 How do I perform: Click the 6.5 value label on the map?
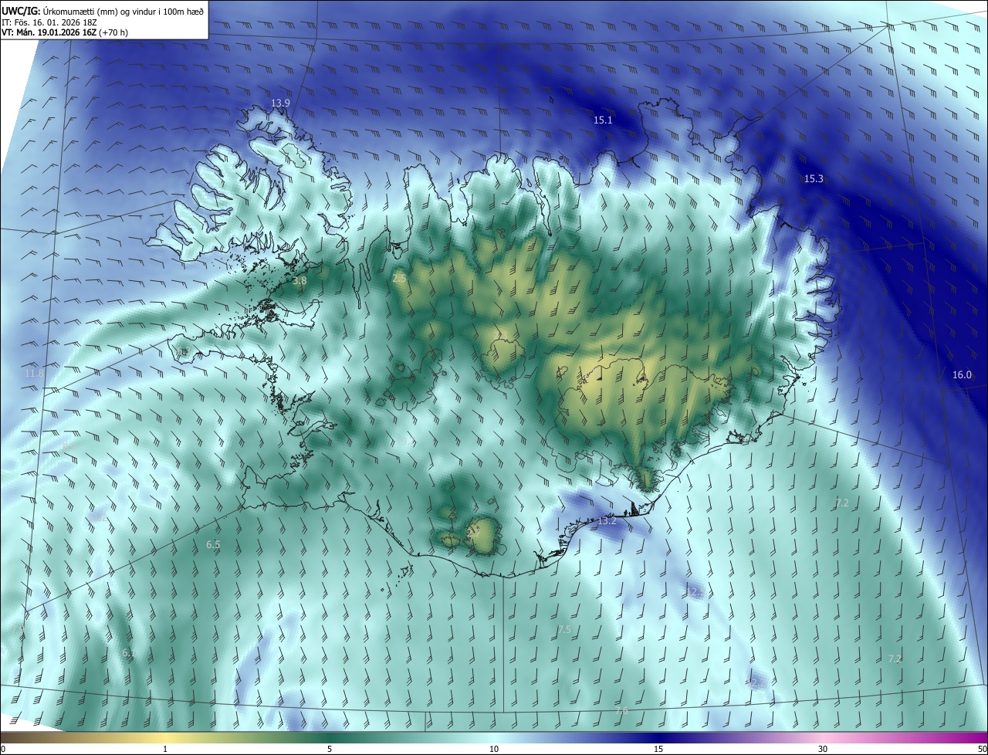213,544
